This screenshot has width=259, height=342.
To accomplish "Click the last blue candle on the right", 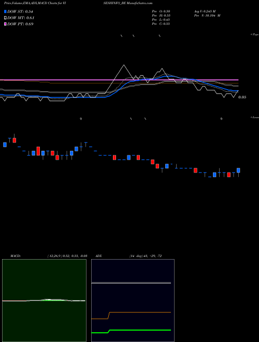I will (x=238, y=170).
